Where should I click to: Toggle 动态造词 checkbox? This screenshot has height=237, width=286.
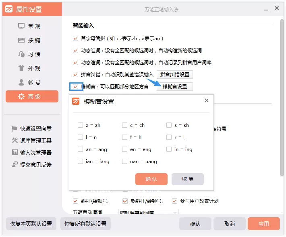coord(75,62)
